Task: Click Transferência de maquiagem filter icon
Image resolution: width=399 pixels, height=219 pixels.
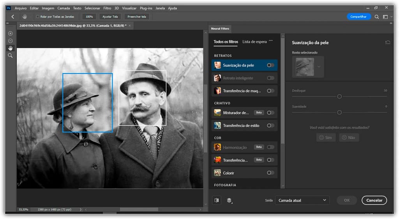Action: pos(217,91)
